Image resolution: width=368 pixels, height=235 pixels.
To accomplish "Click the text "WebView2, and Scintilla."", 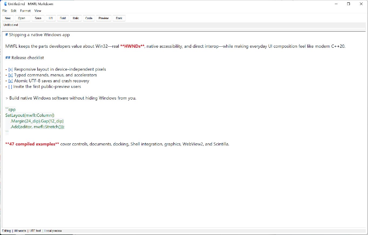I will [x=206, y=144].
